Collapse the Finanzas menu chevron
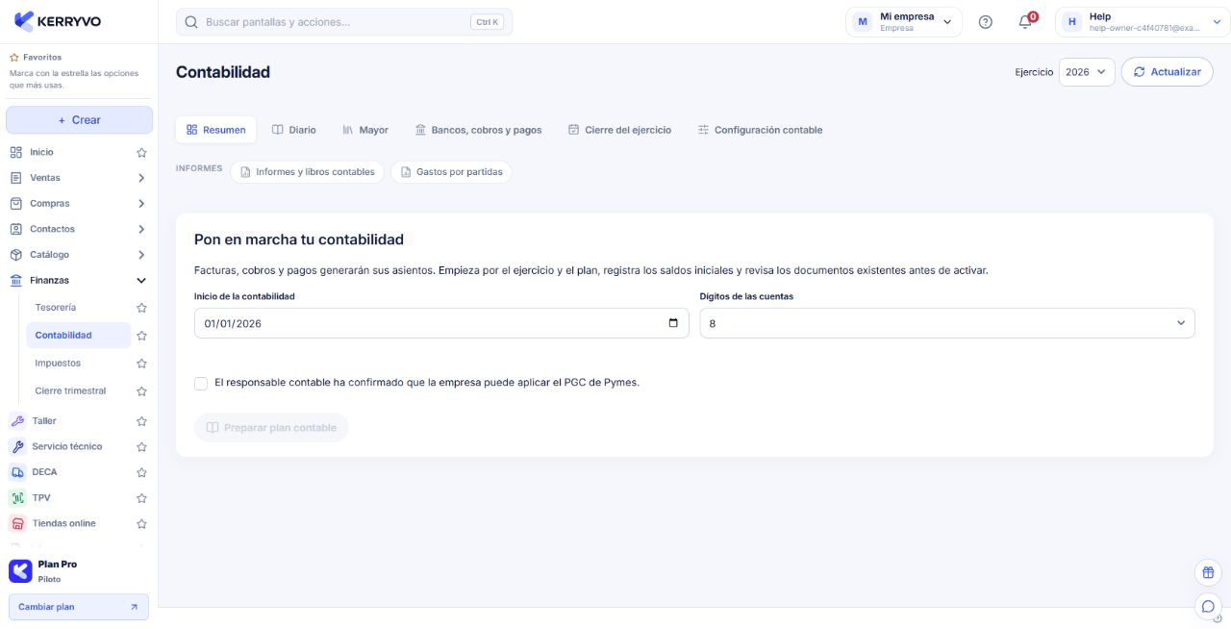This screenshot has width=1231, height=629. [x=141, y=281]
